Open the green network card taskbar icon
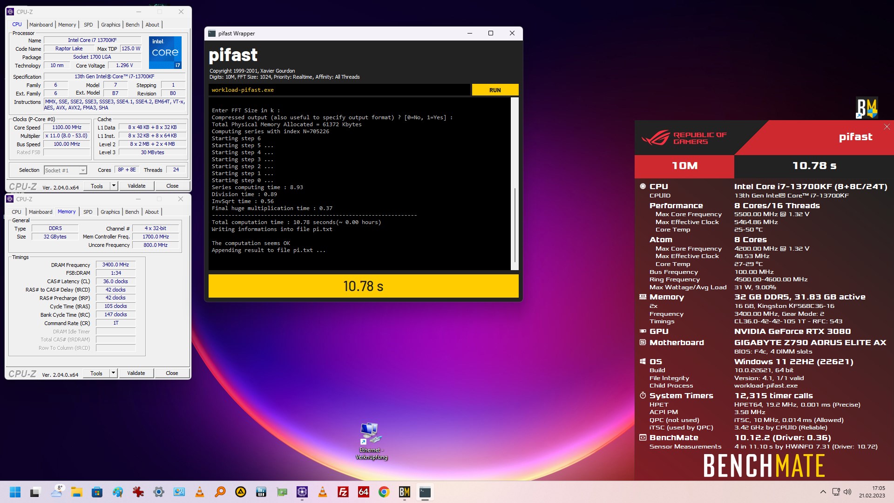The height and width of the screenshot is (503, 894). click(281, 492)
